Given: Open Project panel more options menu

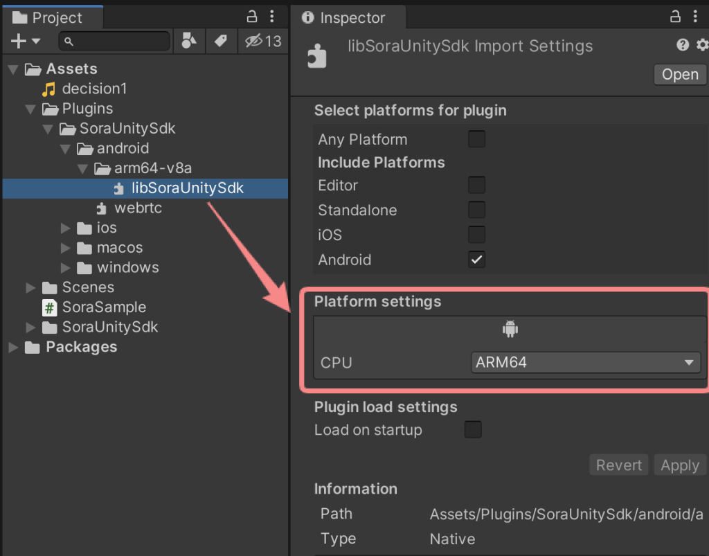Looking at the screenshot, I should (271, 17).
